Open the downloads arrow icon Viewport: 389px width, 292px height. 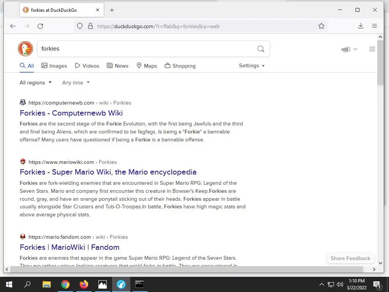361,26
